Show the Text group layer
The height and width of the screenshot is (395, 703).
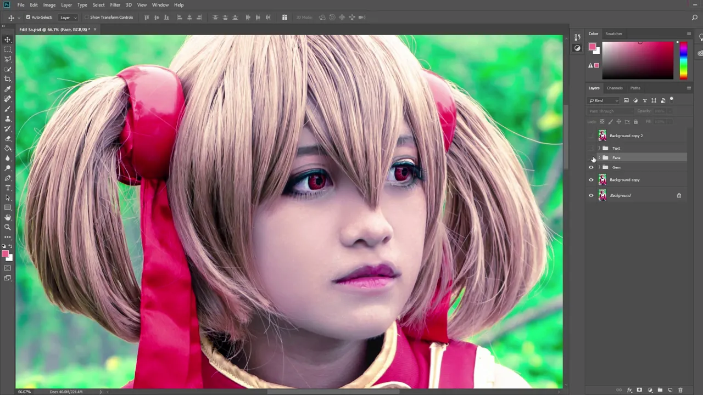coord(591,148)
